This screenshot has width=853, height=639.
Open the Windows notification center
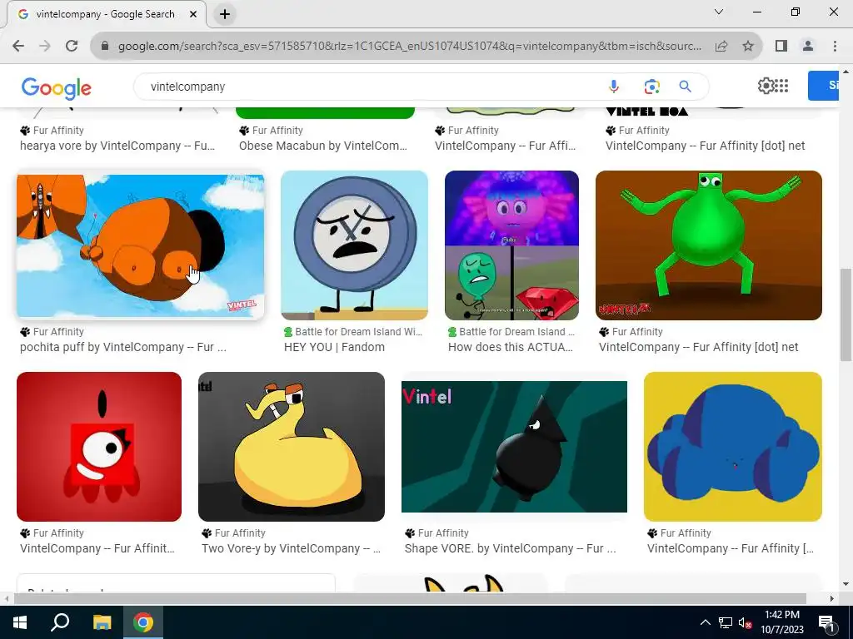826,622
